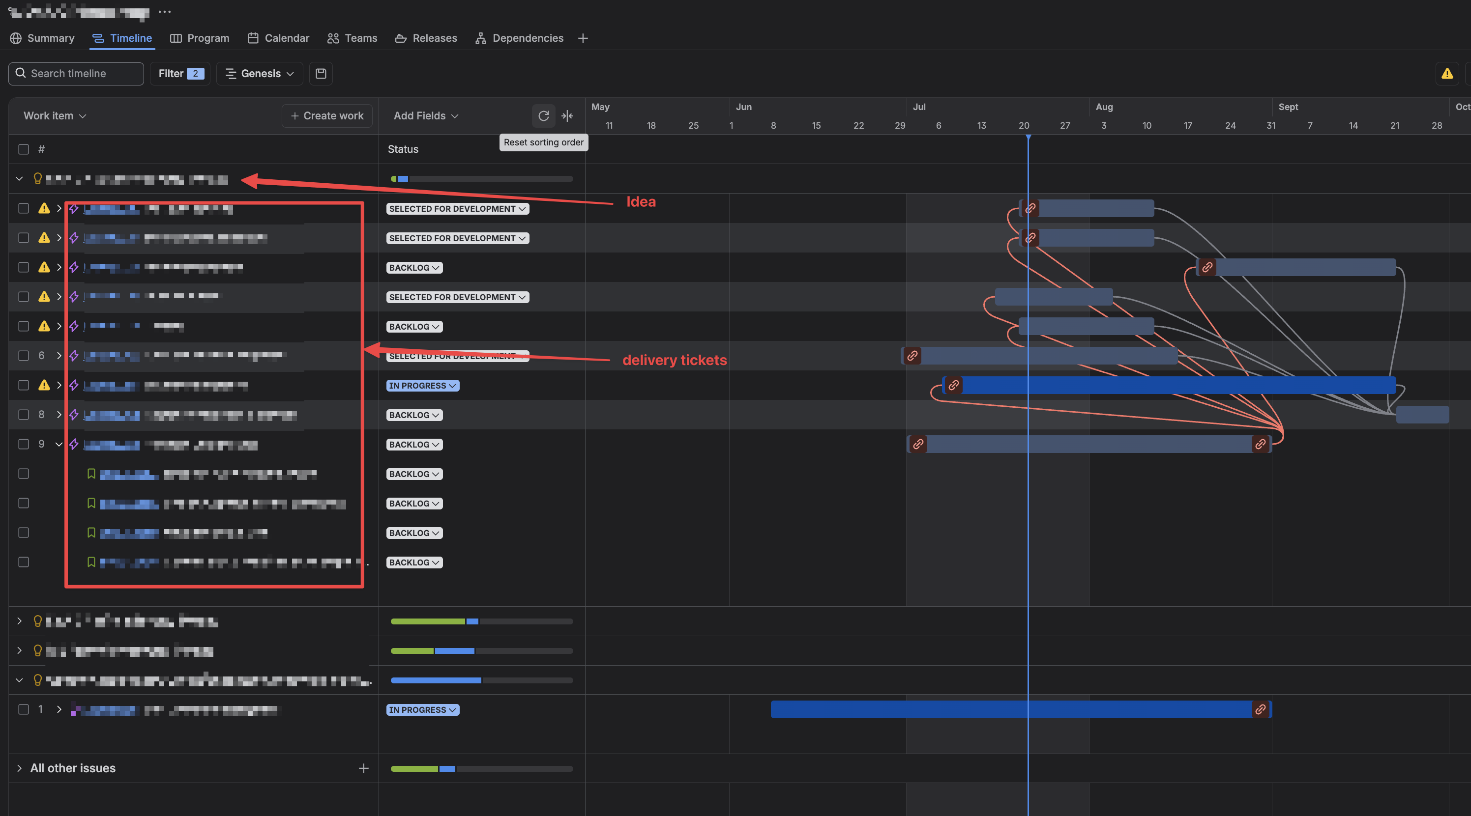
Task: Click the Teams tab
Action: click(x=353, y=38)
